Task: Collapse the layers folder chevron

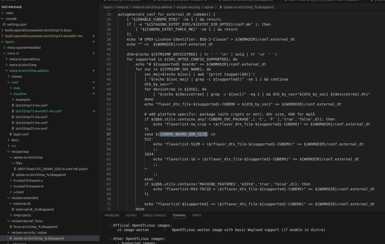Action: (x=2, y=42)
